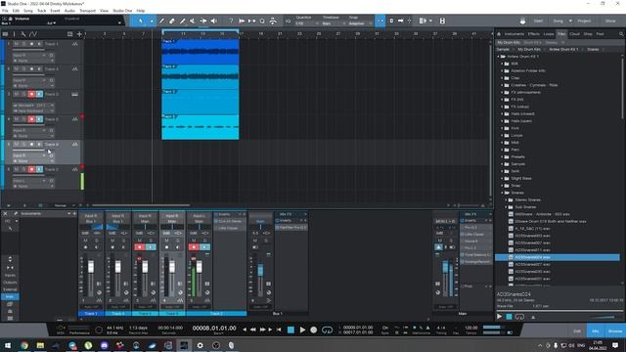Screen dimensions: 626x352
Task: Select the Listen speaker tool in the toolbar
Action: pos(214,21)
